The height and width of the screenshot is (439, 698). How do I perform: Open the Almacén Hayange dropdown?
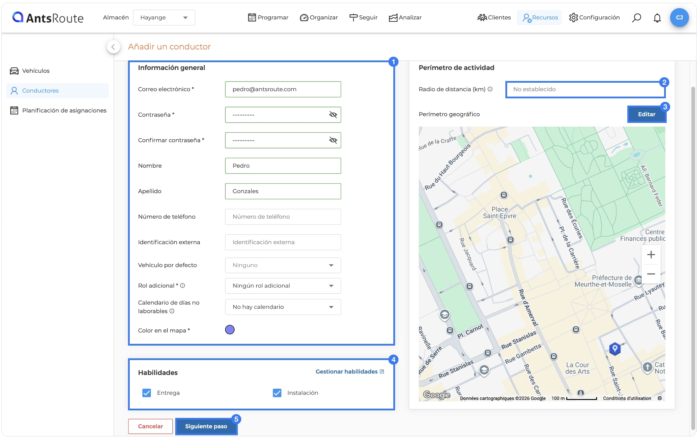coord(164,17)
